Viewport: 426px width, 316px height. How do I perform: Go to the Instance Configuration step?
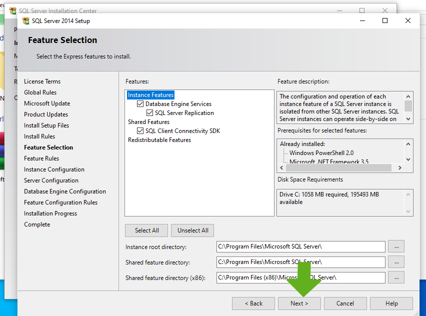coord(54,169)
